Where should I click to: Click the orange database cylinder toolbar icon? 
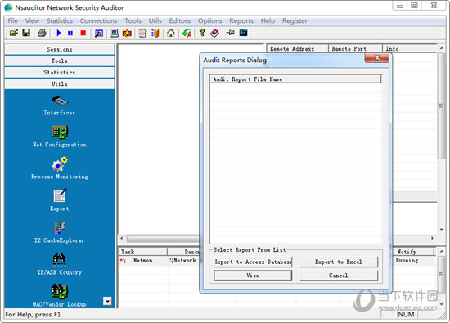(x=155, y=34)
